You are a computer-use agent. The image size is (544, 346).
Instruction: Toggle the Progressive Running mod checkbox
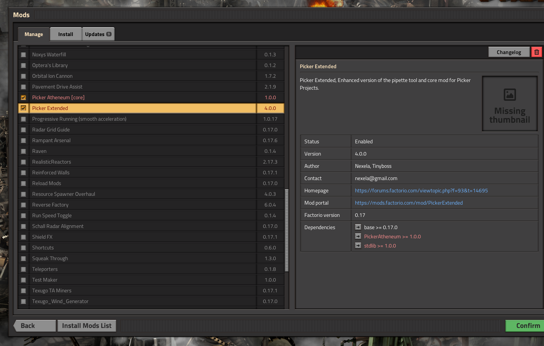23,119
